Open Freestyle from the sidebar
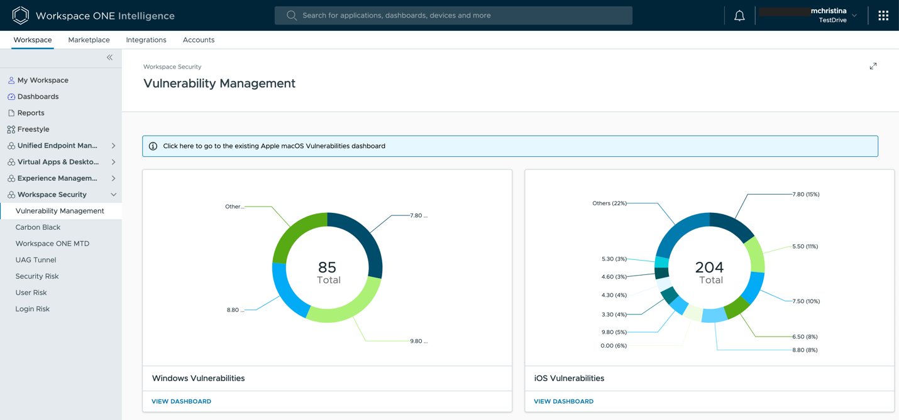 click(33, 129)
